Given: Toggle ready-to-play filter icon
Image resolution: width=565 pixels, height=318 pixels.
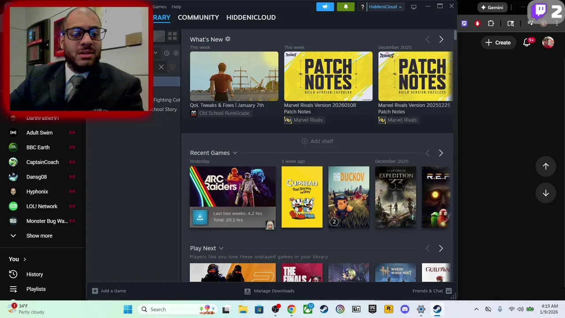Looking at the screenshot, I should (x=176, y=53).
